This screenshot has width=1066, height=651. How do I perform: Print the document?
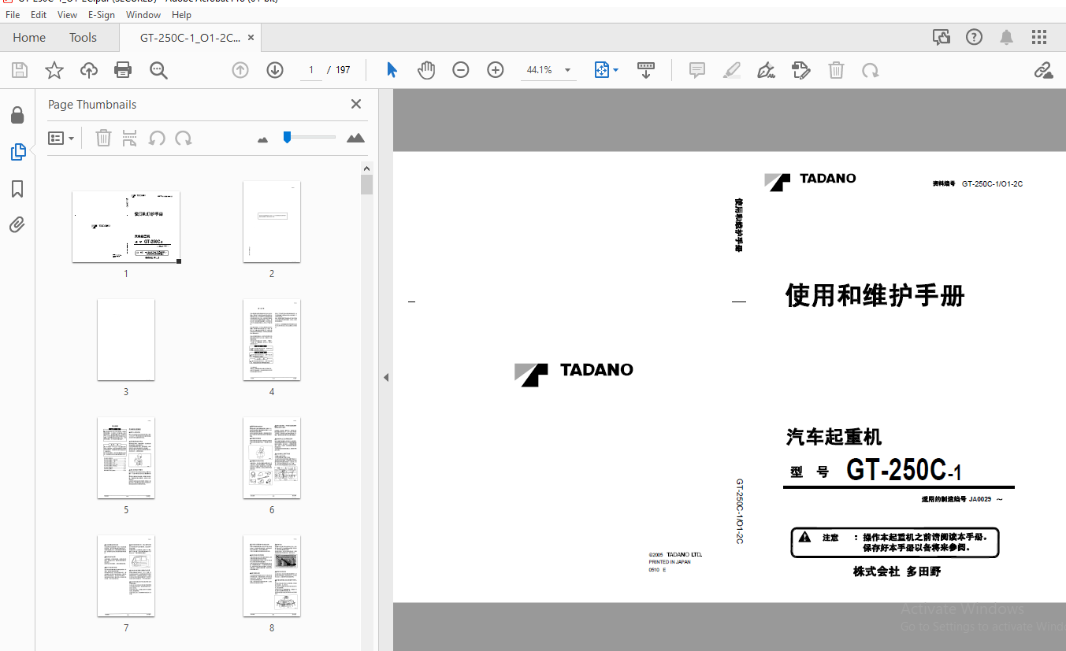[x=123, y=70]
